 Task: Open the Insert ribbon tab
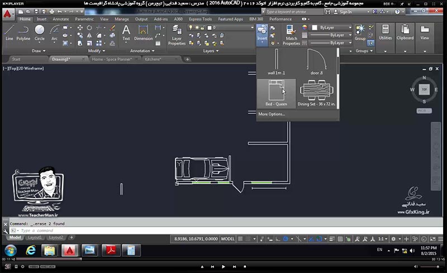click(x=41, y=19)
